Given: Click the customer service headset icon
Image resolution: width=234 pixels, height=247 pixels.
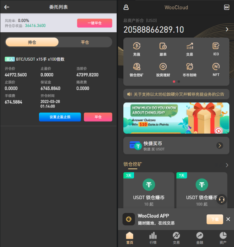Looking at the screenshot, I should [222, 200].
